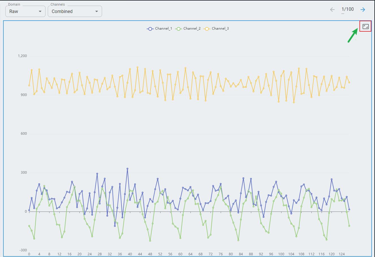
Task: Hide the Channel_1 series via its label
Action: [x=163, y=29]
